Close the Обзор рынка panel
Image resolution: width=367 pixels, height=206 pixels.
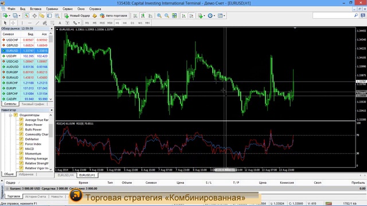(52, 29)
